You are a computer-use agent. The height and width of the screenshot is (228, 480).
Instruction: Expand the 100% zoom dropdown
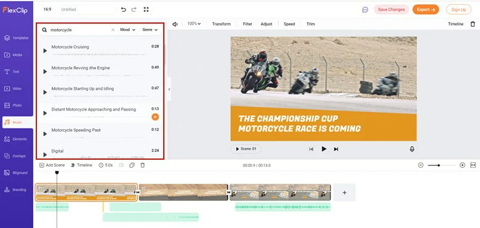(x=194, y=23)
